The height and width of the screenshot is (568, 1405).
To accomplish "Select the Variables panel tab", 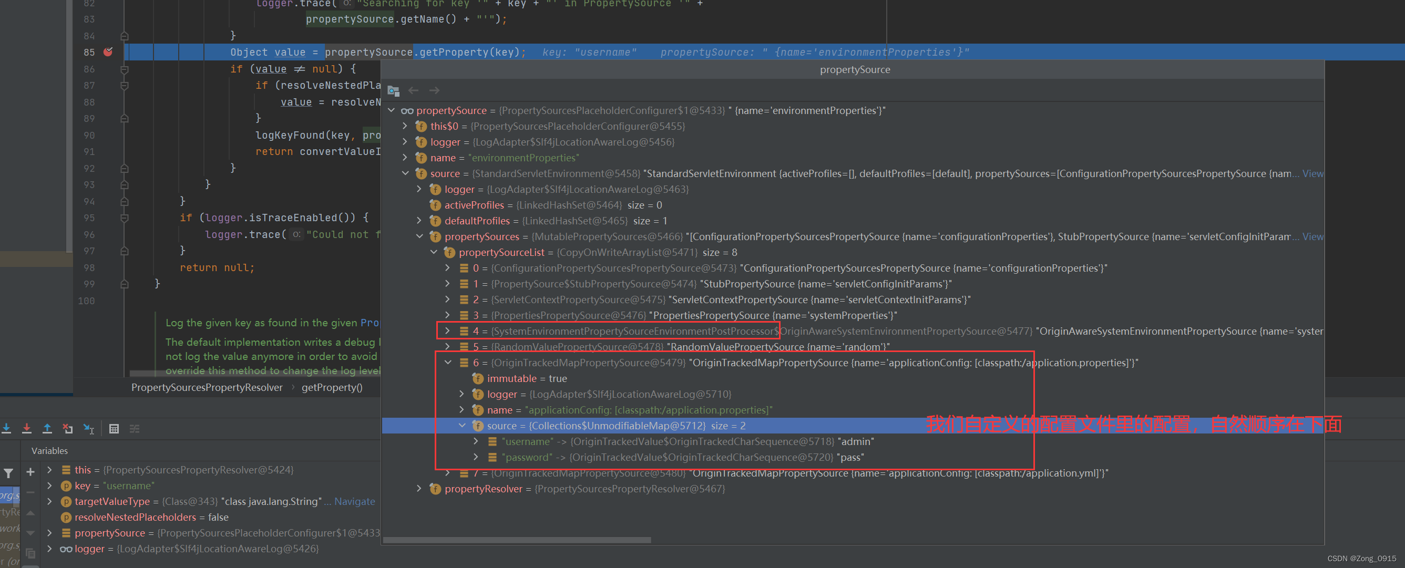I will point(49,450).
